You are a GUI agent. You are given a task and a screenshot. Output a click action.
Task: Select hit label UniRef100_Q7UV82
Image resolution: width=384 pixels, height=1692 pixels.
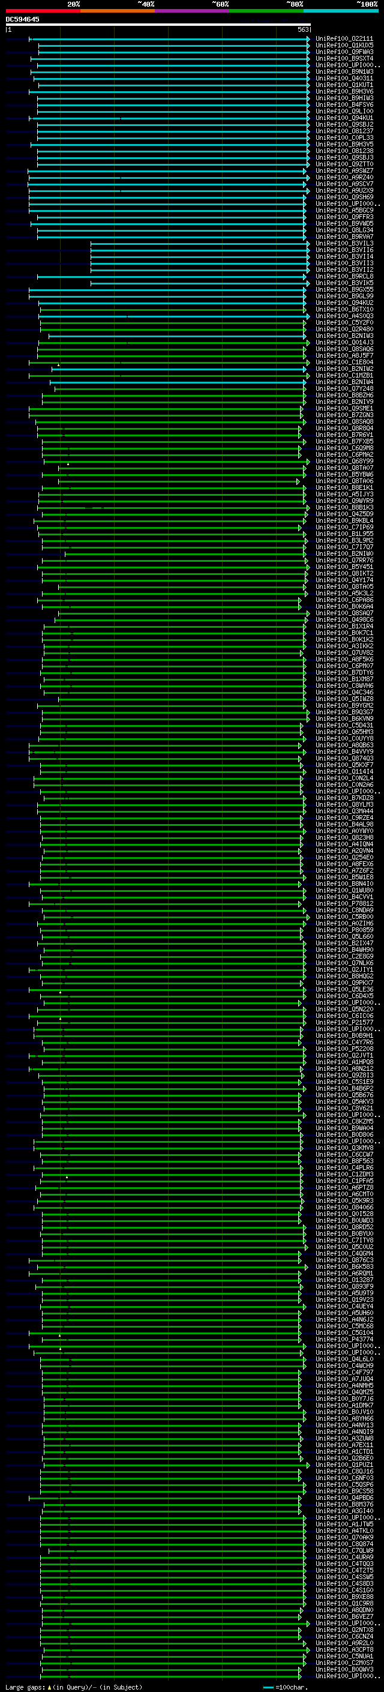tap(344, 652)
